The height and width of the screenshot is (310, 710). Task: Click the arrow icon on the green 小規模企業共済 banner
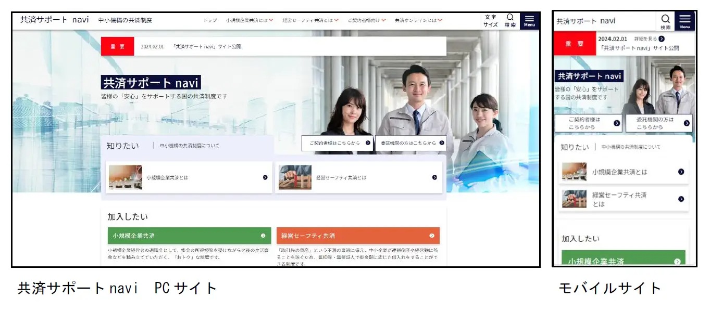263,236
